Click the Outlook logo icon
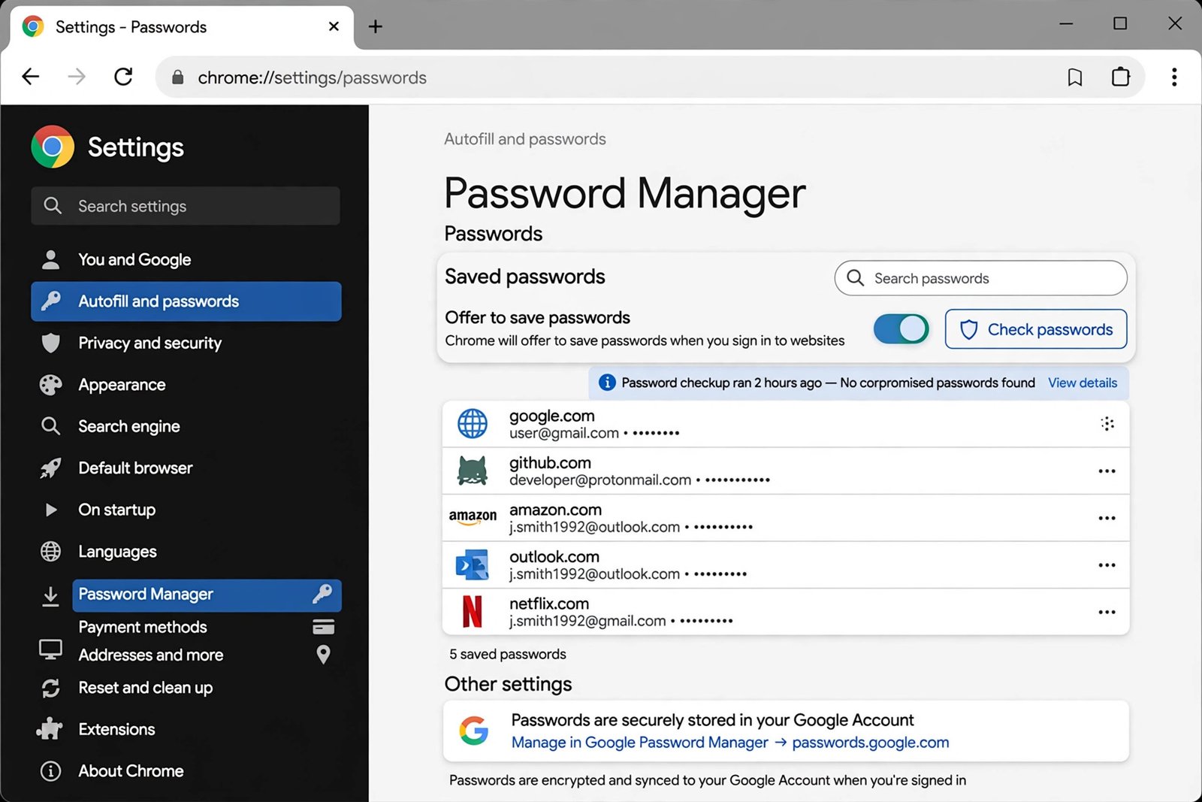The image size is (1202, 802). pos(473,564)
